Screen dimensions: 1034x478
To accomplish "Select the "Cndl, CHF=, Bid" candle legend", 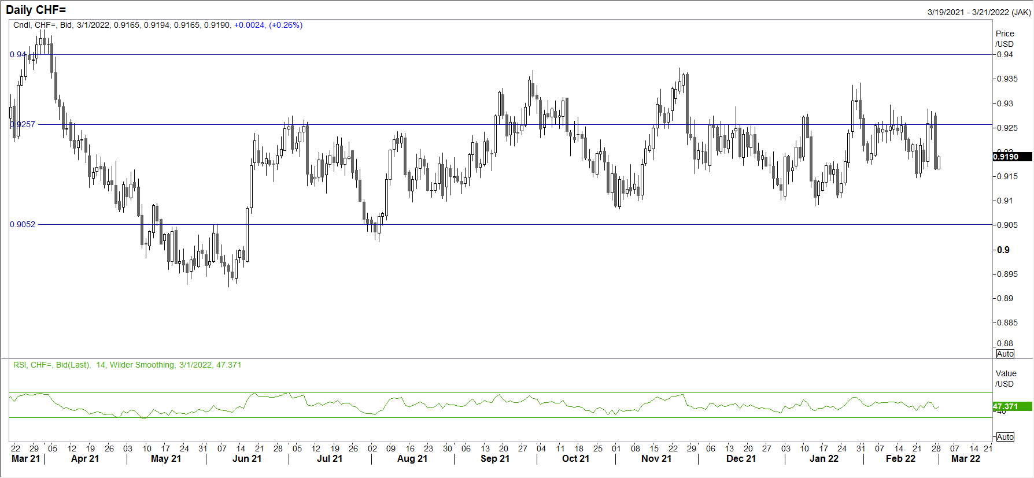I will (x=43, y=25).
